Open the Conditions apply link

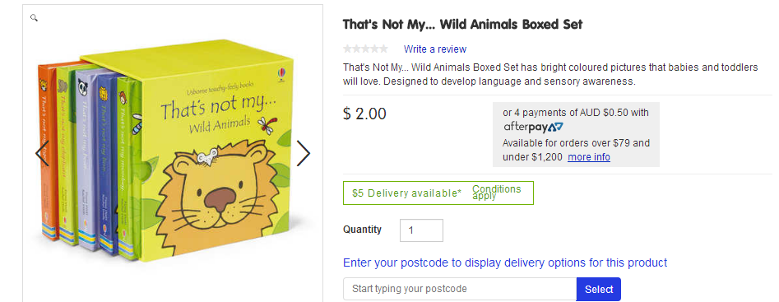tap(496, 193)
